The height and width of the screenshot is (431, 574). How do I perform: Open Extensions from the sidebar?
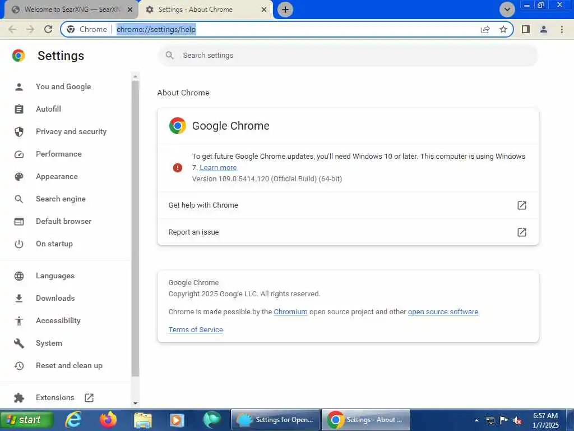[x=55, y=398]
